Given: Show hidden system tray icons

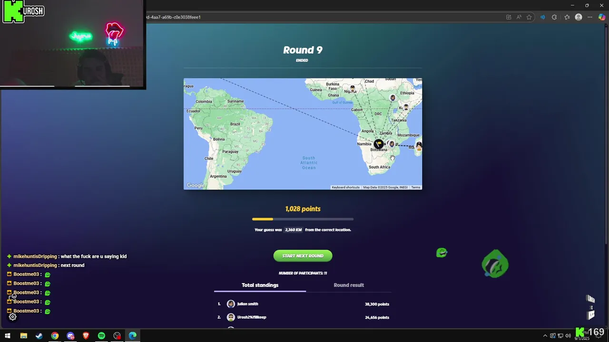Looking at the screenshot, I should 545,336.
